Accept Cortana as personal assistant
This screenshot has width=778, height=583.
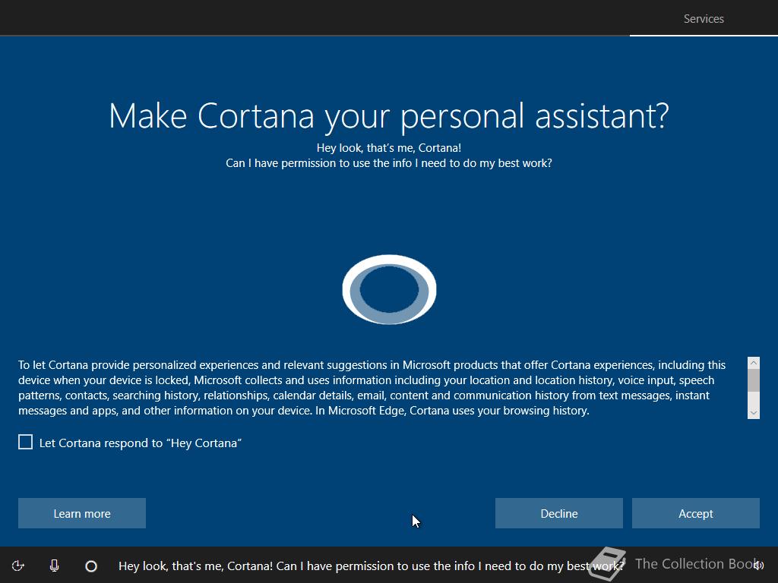point(696,513)
